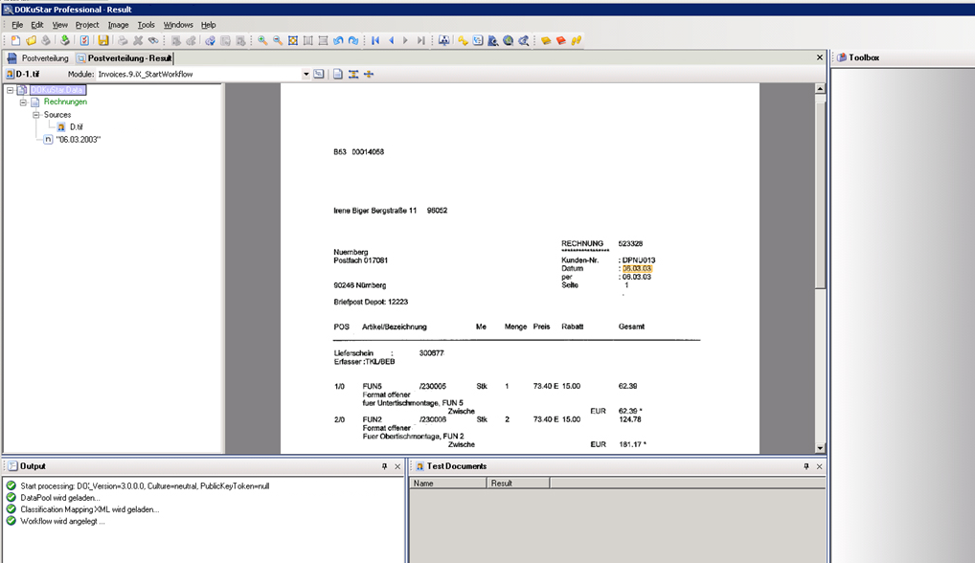Click the Print icon in the toolbar
The width and height of the screenshot is (975, 563).
pyautogui.click(x=123, y=40)
